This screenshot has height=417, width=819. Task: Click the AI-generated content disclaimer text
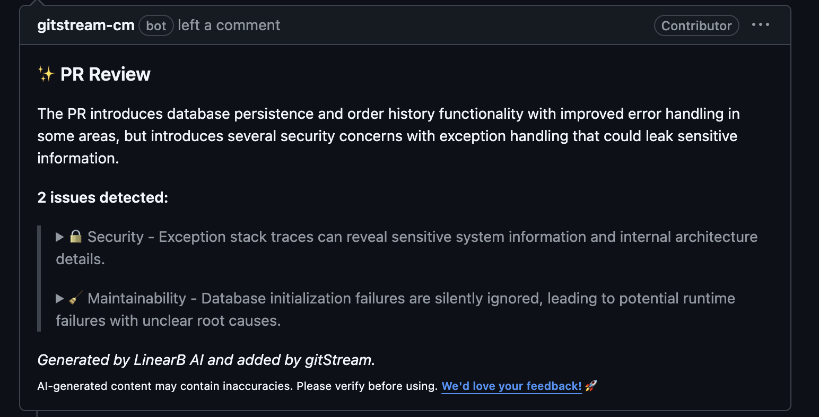[x=237, y=386]
